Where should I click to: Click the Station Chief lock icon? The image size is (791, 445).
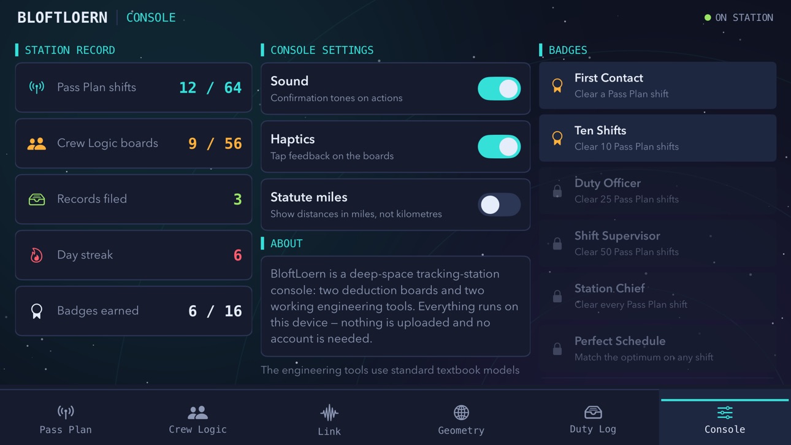coord(557,297)
